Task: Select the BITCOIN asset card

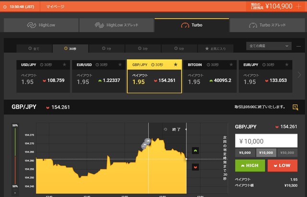Action: [x=210, y=76]
